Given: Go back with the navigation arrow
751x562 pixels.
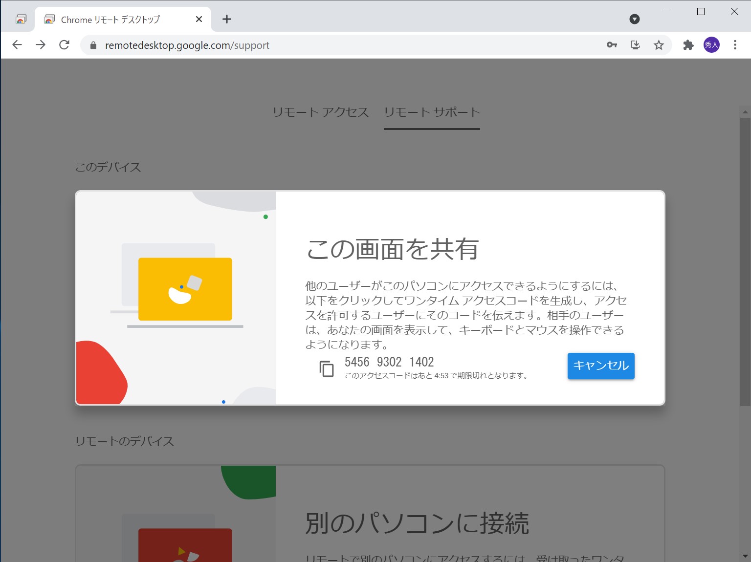Looking at the screenshot, I should [17, 44].
